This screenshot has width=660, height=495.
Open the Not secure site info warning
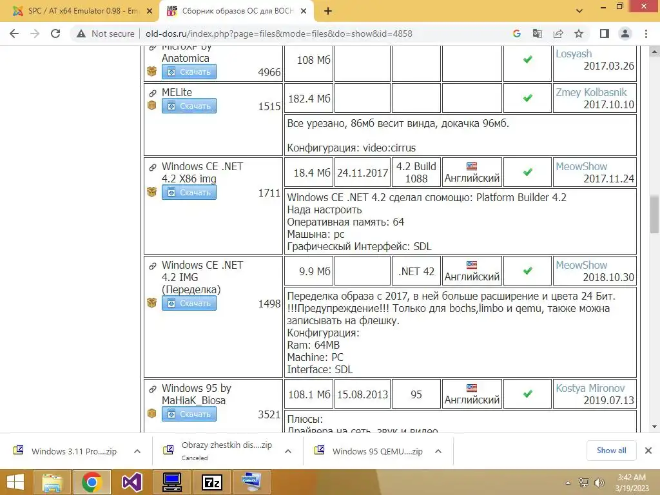point(105,34)
